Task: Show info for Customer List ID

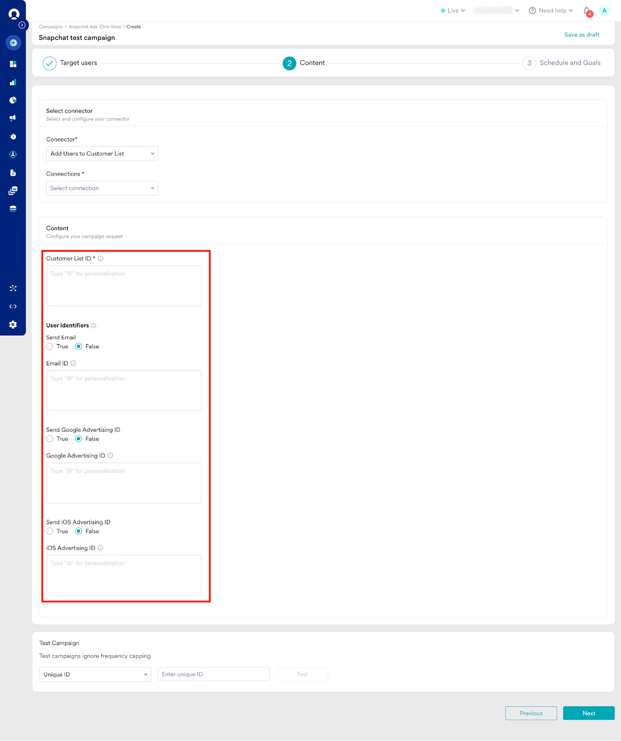Action: click(100, 258)
